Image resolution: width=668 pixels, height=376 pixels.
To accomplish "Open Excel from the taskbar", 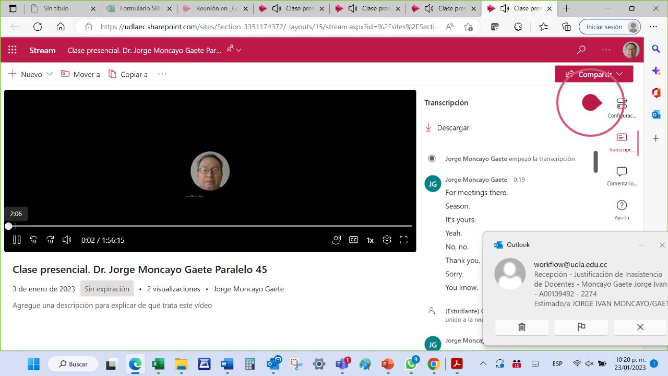I will pos(158,364).
